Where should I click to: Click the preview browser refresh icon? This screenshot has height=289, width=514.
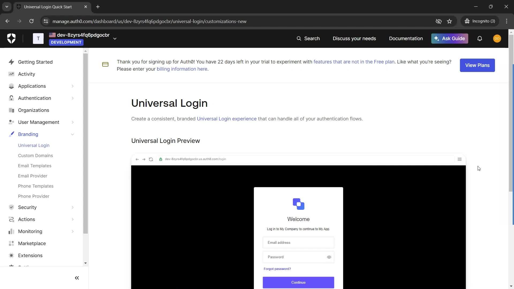(x=151, y=159)
